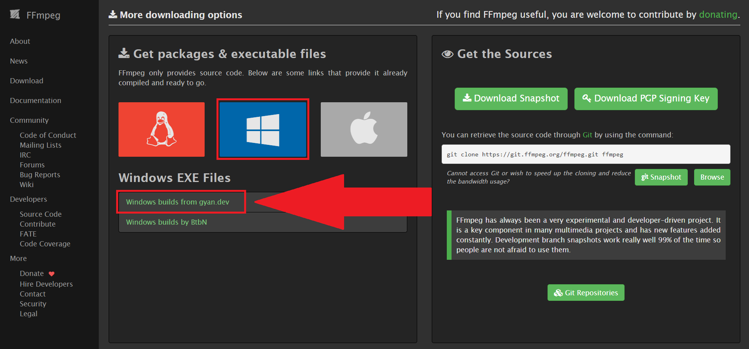Click the FFmpeg site title text

[x=43, y=15]
